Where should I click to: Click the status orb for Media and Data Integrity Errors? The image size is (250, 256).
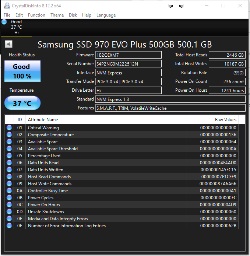coord(9,219)
